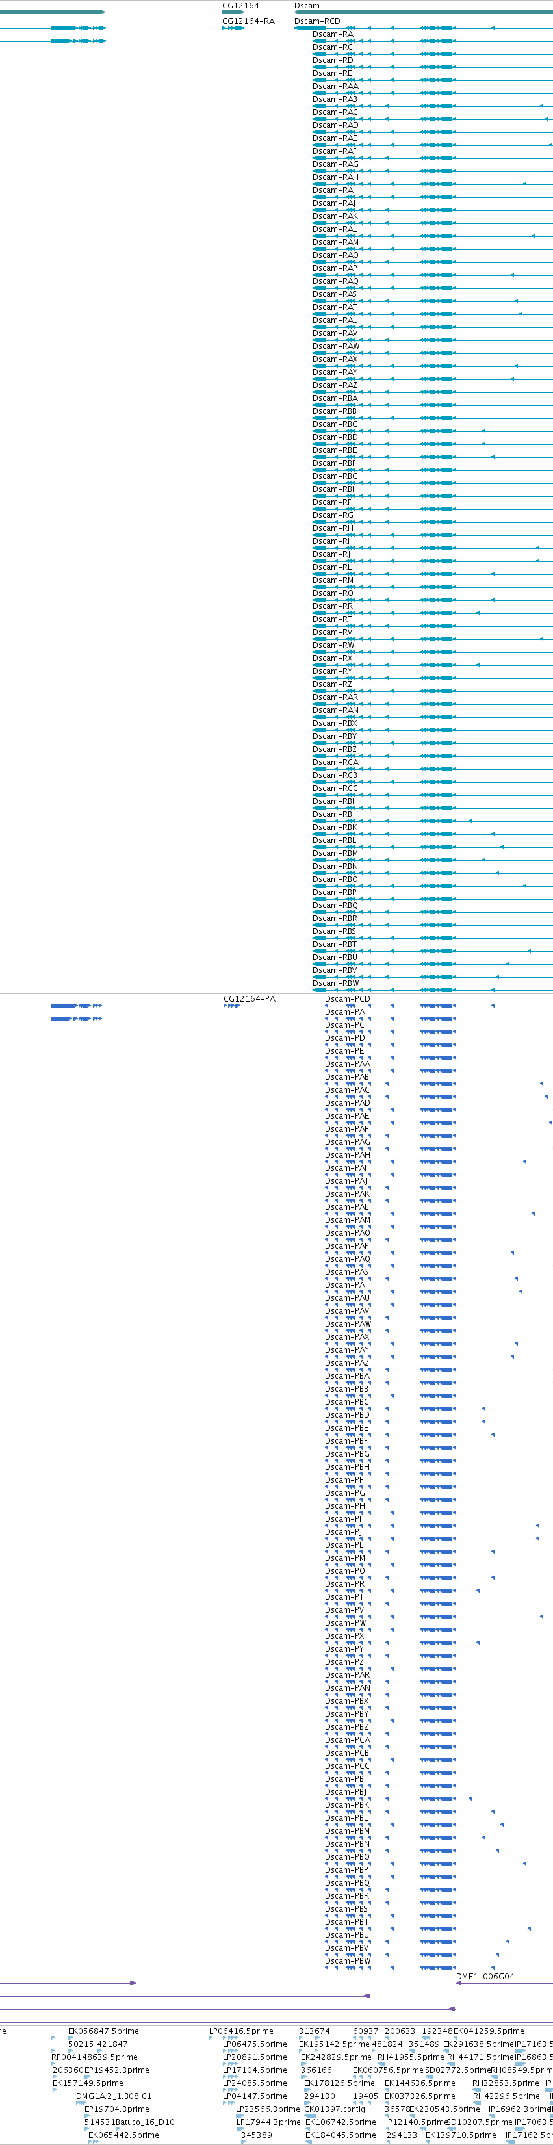
Task: Click the Dscam-PW protein label
Action: (346, 1623)
